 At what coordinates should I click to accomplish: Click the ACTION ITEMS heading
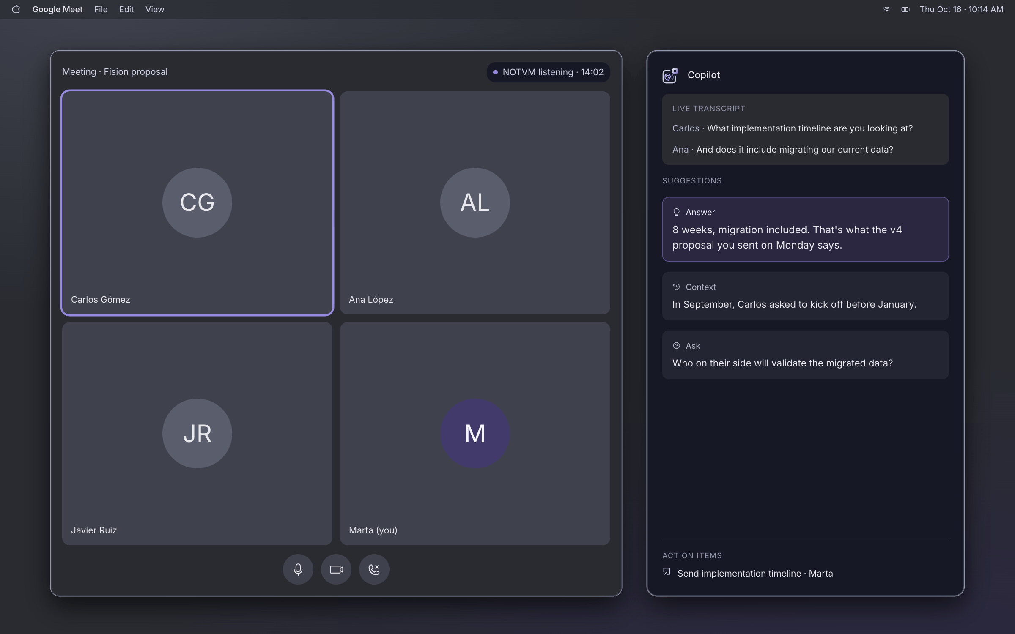tap(692, 556)
